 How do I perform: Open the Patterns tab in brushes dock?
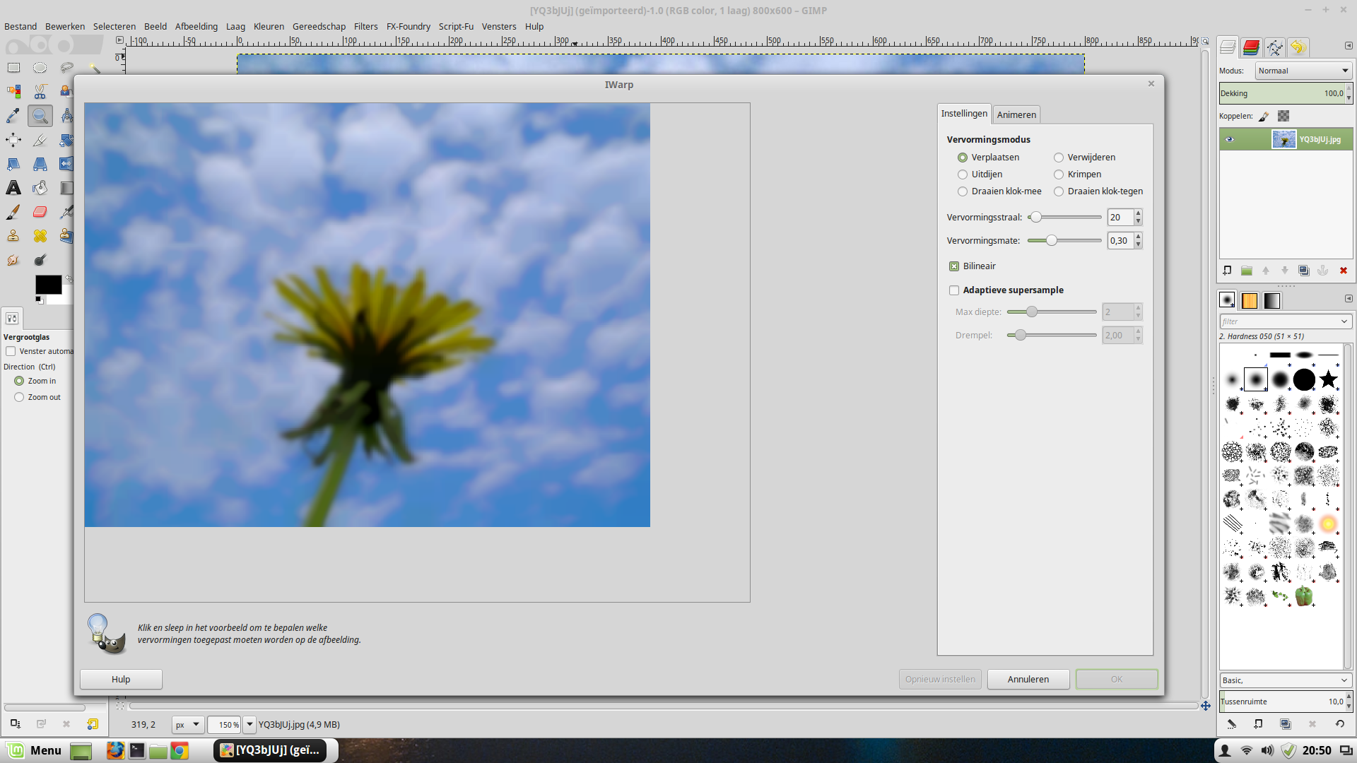[x=1250, y=301]
